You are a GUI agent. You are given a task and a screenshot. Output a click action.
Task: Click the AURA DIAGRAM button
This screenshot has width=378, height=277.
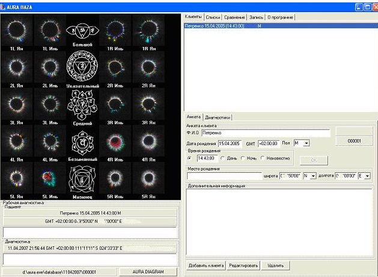pos(148,272)
